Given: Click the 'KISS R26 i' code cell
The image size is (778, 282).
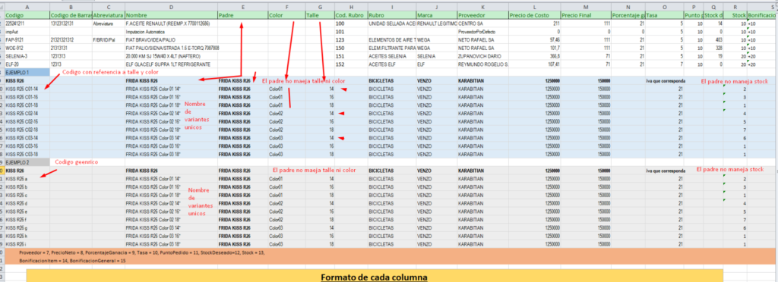Looking at the screenshot, I should (x=27, y=244).
